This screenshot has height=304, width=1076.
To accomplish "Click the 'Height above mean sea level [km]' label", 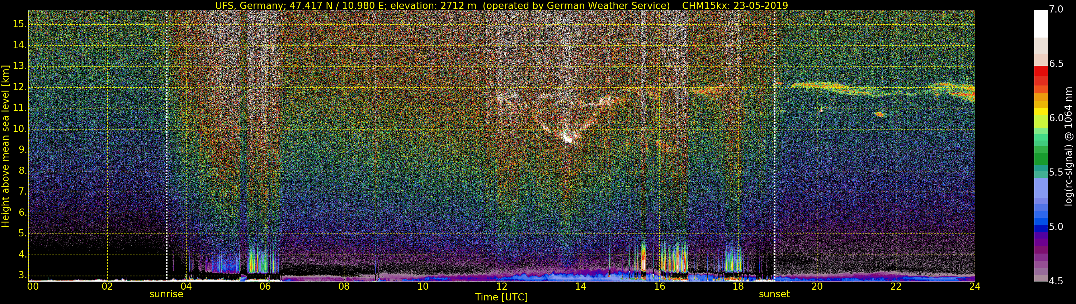I will (5, 146).
